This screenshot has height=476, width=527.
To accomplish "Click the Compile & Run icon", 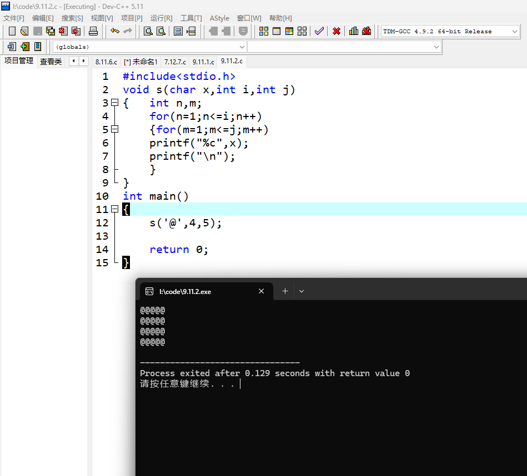I will pos(289,31).
